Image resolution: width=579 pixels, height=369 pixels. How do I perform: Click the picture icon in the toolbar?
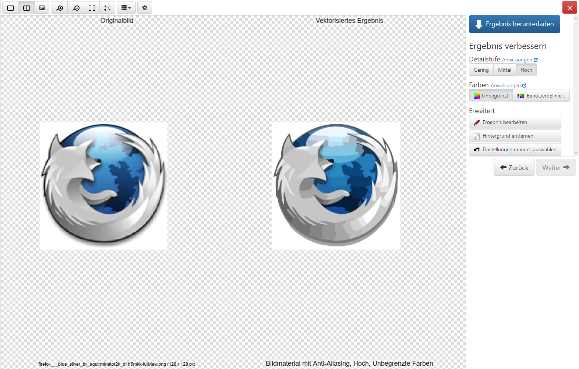click(42, 8)
